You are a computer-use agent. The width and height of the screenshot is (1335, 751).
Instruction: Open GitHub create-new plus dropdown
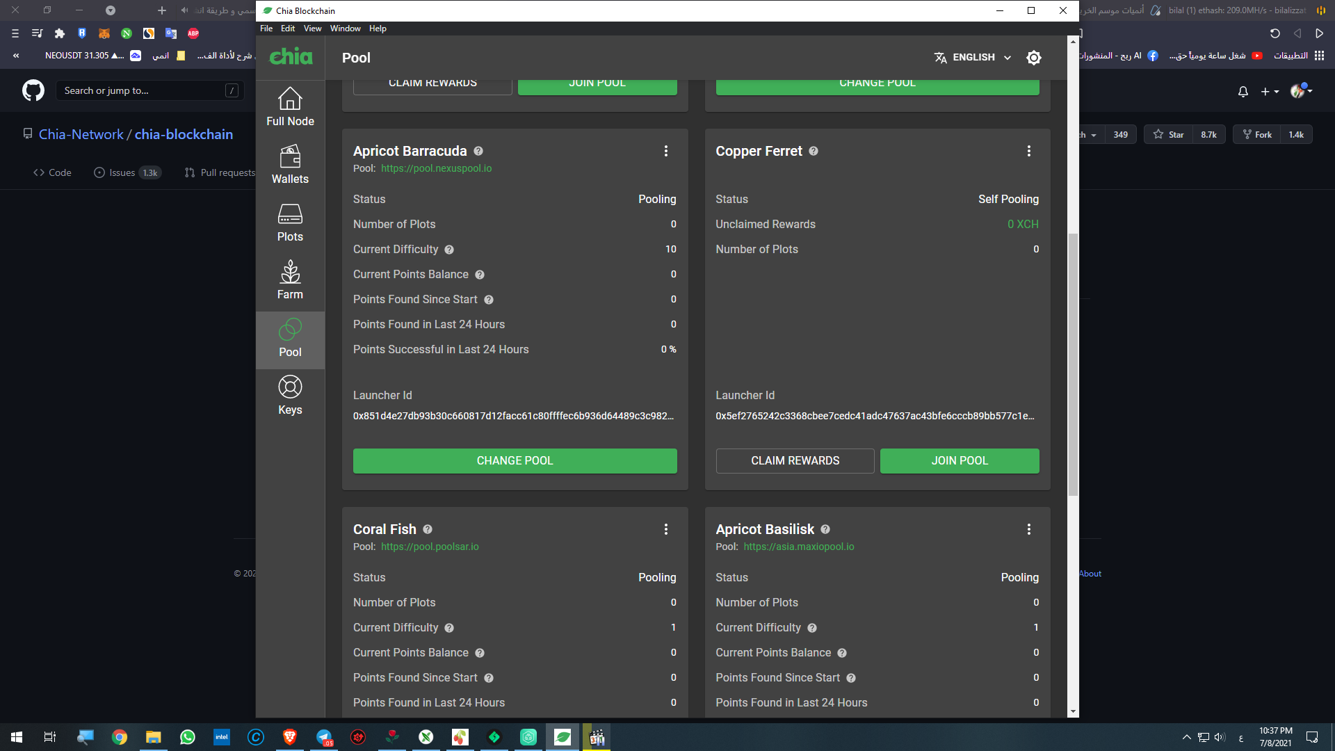point(1270,91)
